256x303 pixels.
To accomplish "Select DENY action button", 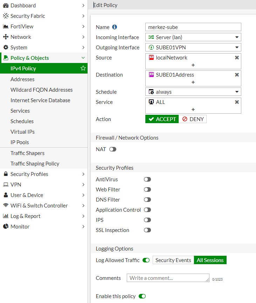I will [193, 119].
